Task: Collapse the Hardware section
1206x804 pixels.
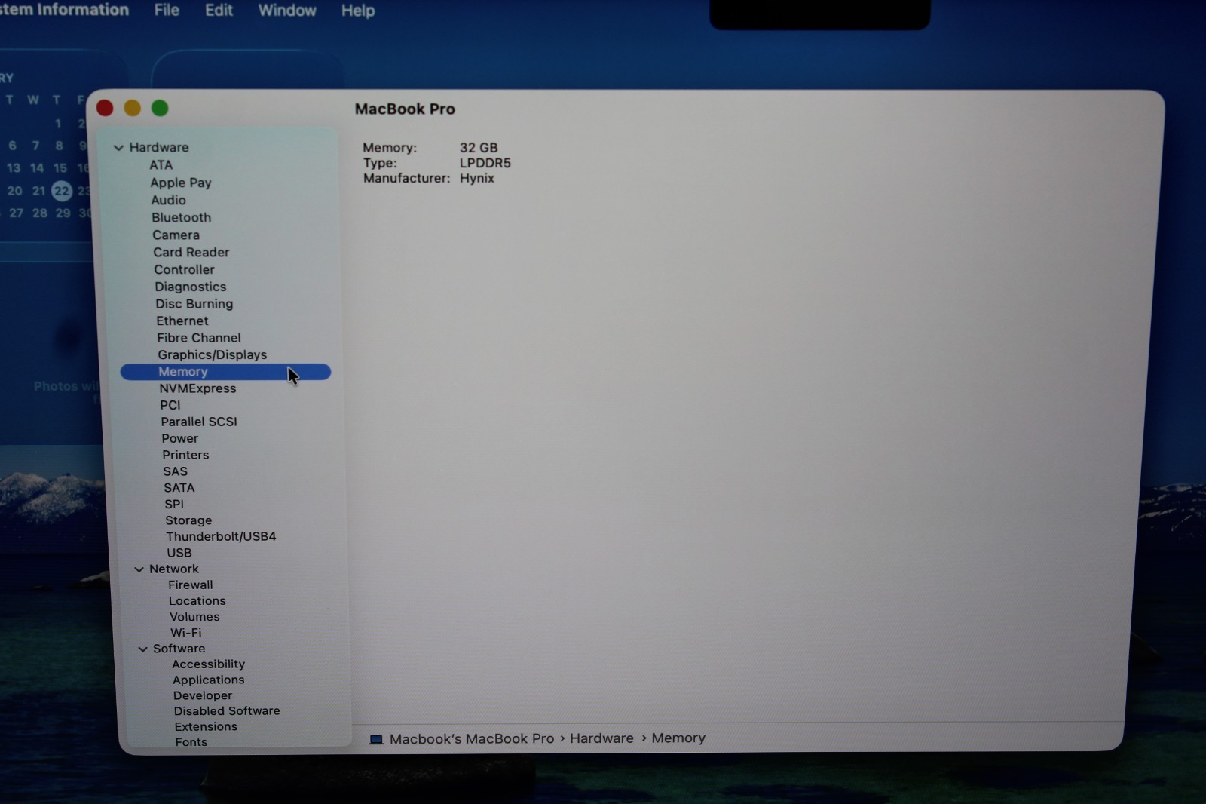Action: (118, 148)
